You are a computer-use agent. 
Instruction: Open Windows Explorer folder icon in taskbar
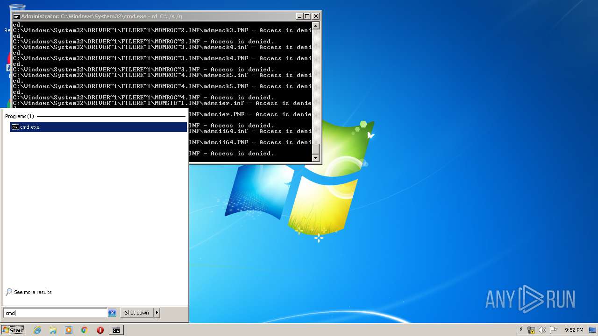[53, 330]
